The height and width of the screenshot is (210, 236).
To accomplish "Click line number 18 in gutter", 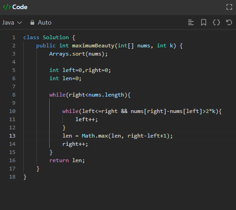I will tap(12, 177).
